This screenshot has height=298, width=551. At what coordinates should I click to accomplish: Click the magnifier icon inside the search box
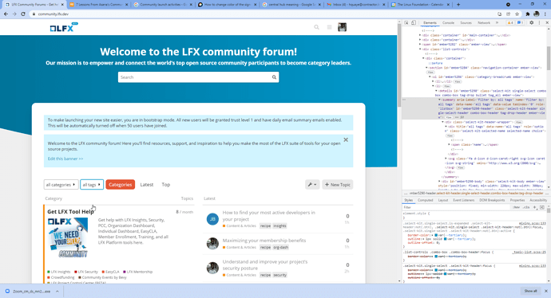[x=274, y=77]
